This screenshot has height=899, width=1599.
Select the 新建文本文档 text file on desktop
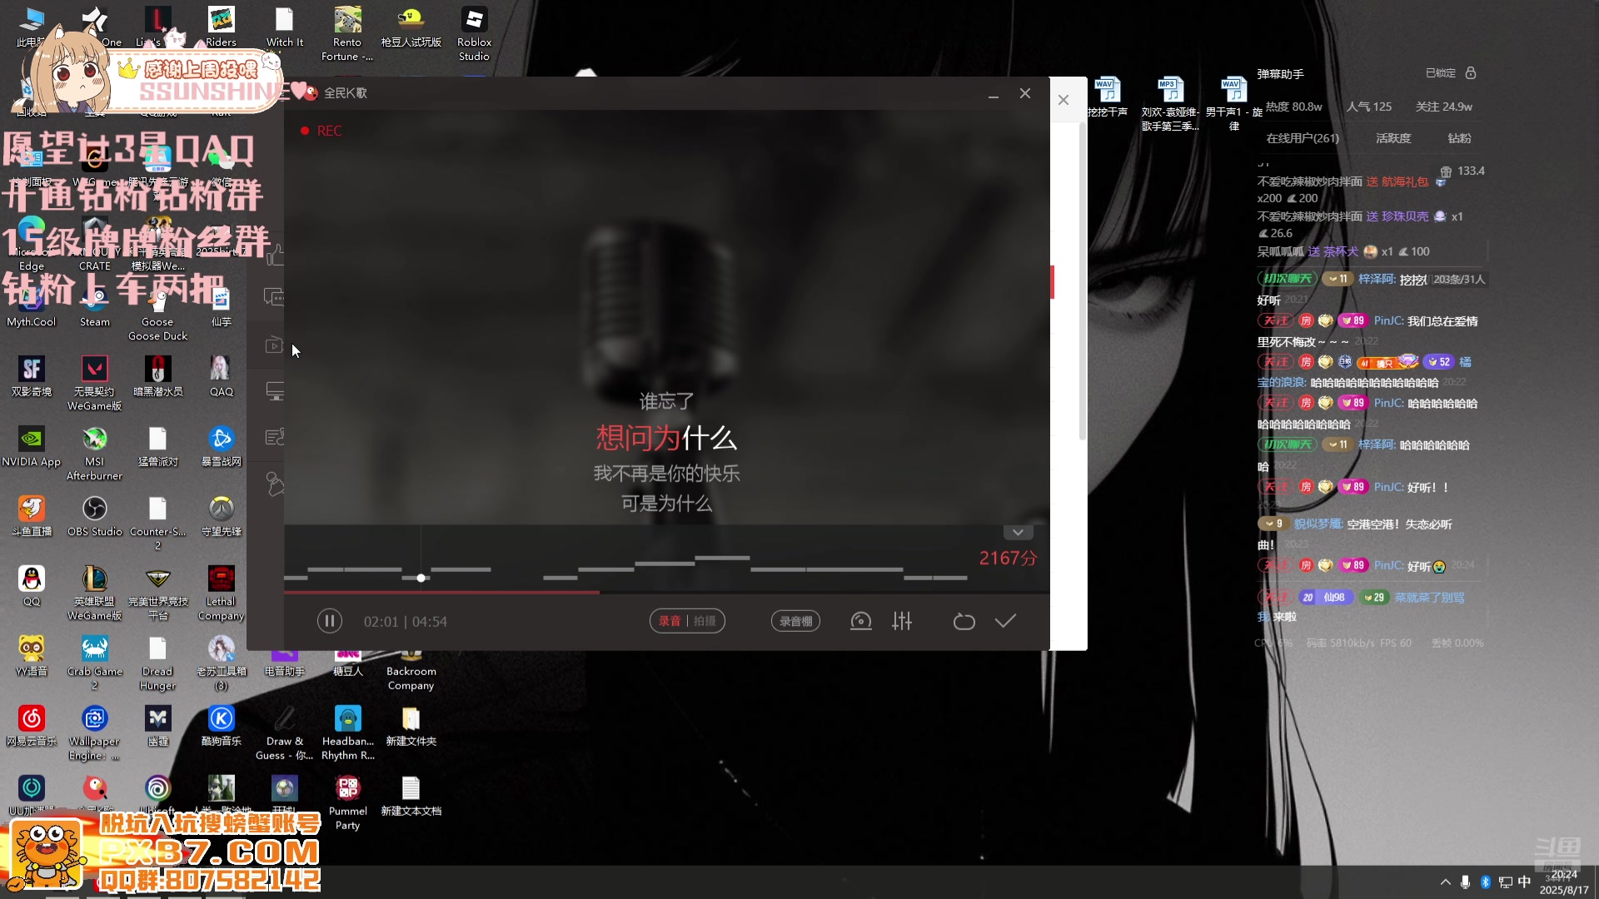(411, 796)
